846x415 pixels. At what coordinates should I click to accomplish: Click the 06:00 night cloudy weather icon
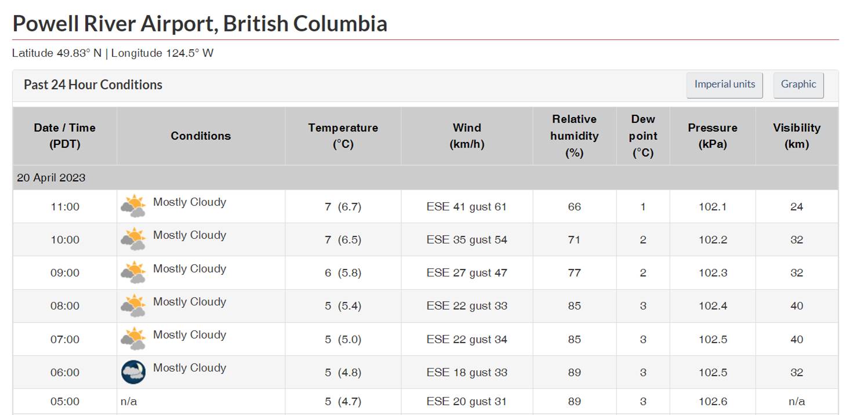[133, 372]
